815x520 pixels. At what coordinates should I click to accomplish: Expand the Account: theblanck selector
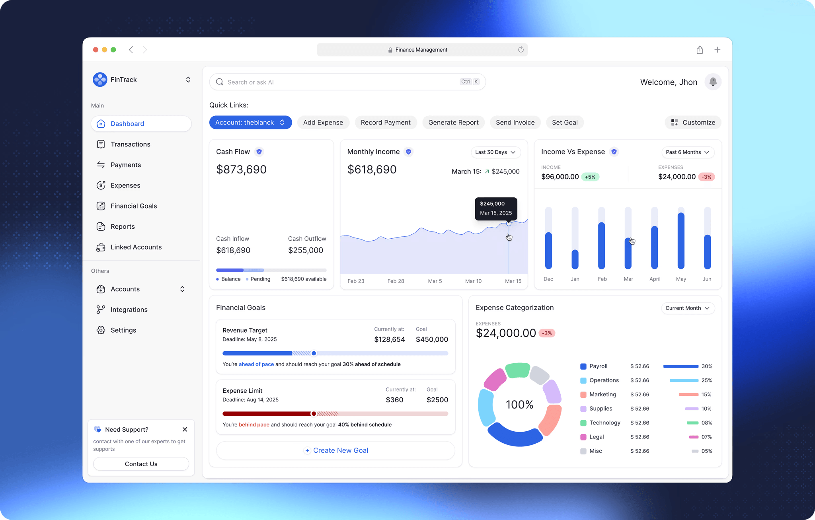pos(250,122)
